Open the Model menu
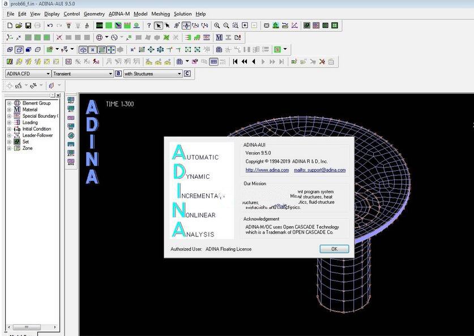The image size is (474, 336). (x=140, y=14)
